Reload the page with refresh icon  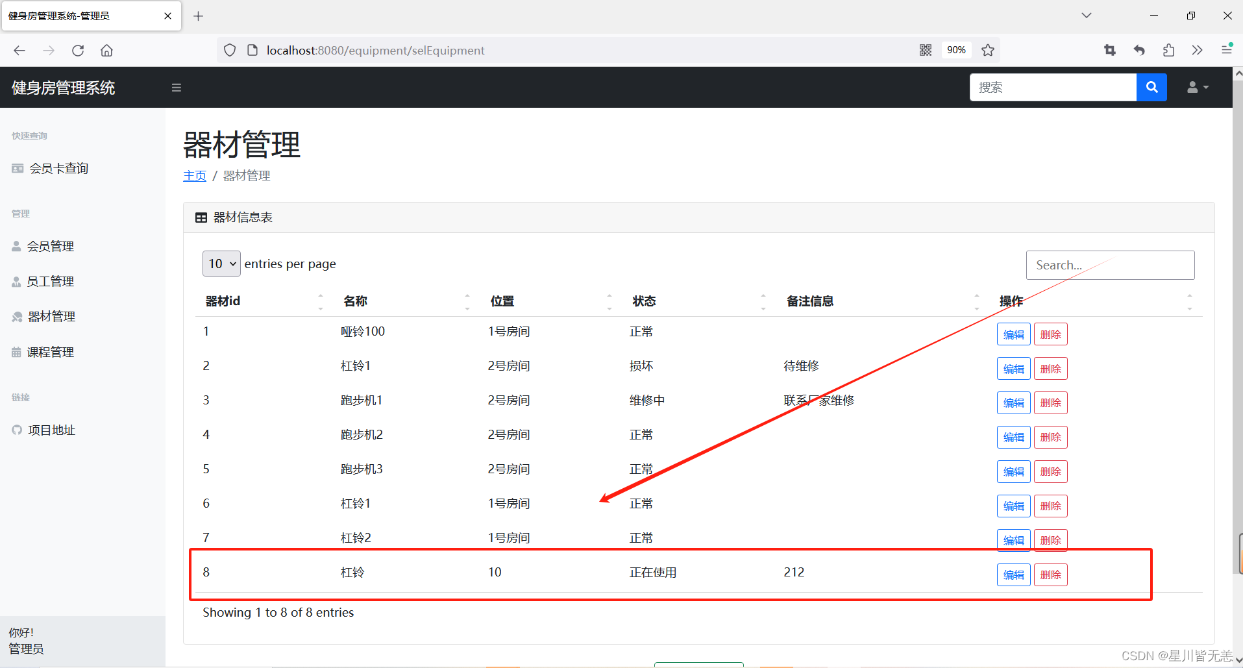pos(78,51)
